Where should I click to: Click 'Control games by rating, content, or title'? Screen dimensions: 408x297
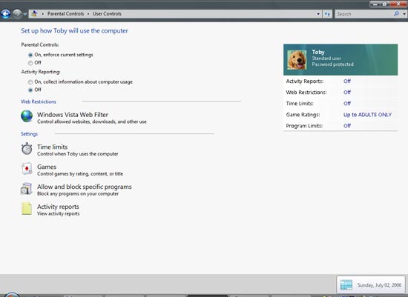coord(80,173)
